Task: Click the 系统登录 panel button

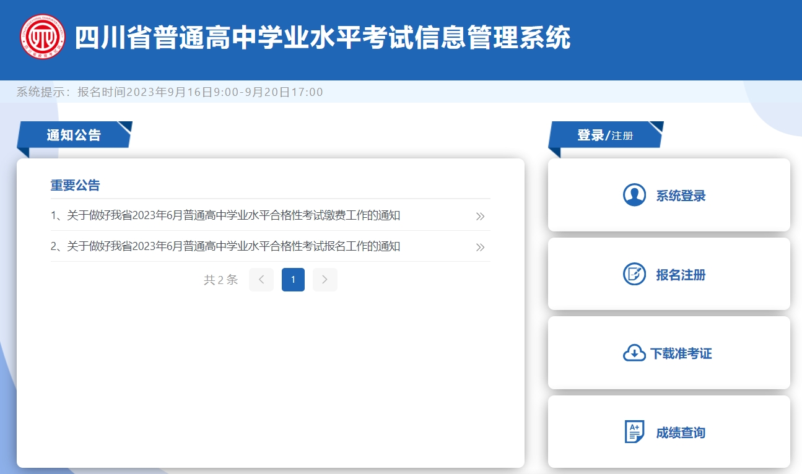Action: [669, 195]
